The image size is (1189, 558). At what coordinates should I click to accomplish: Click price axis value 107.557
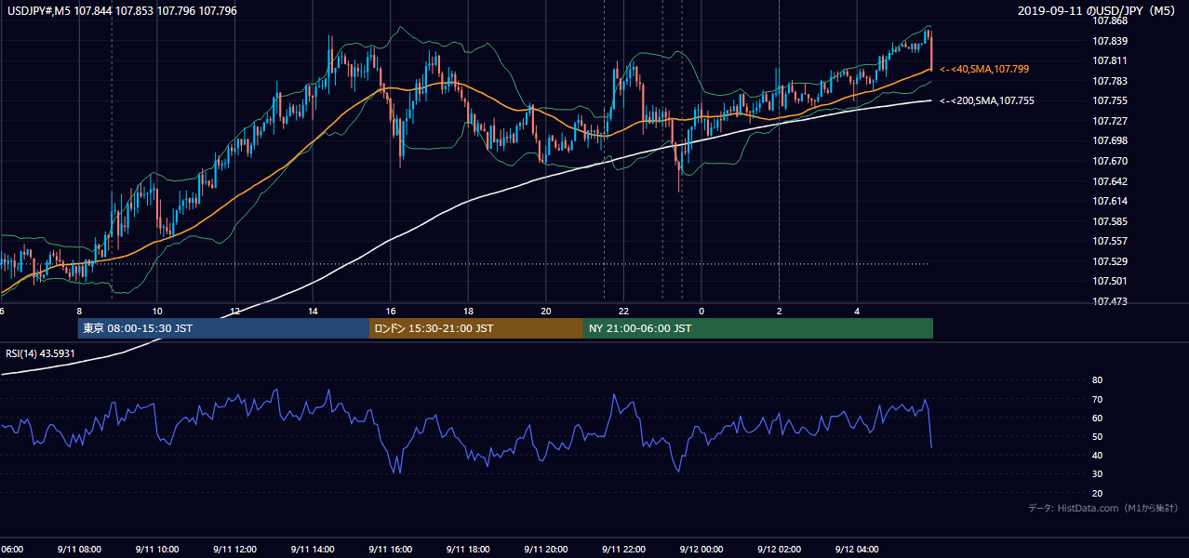(1110, 241)
